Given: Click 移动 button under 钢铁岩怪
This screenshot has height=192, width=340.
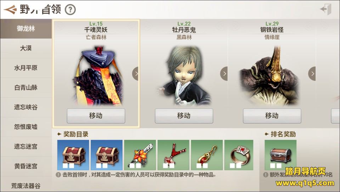Looking at the screenshot, I should [x=272, y=116].
